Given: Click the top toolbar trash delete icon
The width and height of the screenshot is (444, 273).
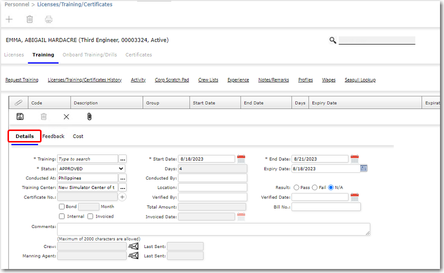Looking at the screenshot, I should pyautogui.click(x=30, y=19).
